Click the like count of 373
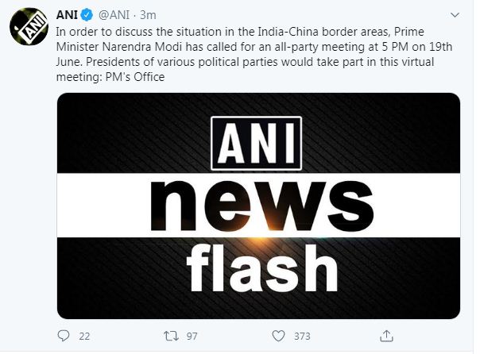 [301, 336]
